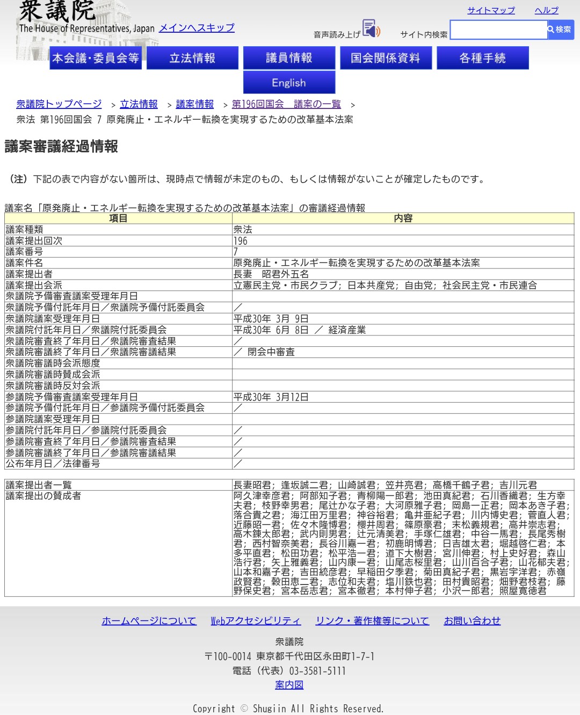The width and height of the screenshot is (580, 715).
Task: Open the 国会関係資料 menu tab
Action: (x=386, y=58)
